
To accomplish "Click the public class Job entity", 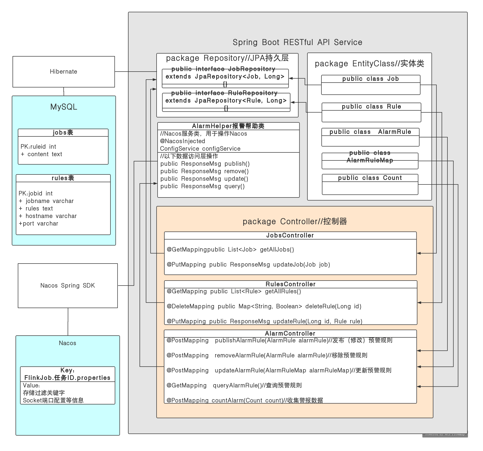I will pyautogui.click(x=371, y=79).
